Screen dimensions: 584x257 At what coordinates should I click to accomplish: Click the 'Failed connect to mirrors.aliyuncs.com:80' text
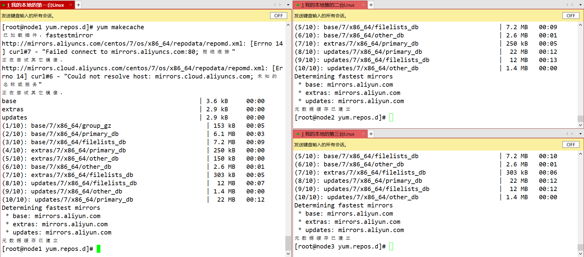tap(120, 52)
